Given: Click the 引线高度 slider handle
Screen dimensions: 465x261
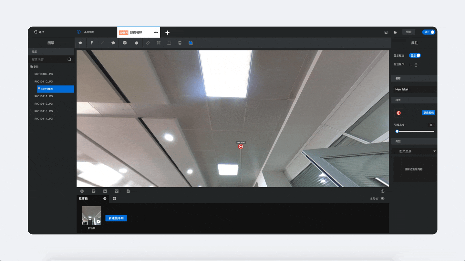Looking at the screenshot, I should (397, 131).
